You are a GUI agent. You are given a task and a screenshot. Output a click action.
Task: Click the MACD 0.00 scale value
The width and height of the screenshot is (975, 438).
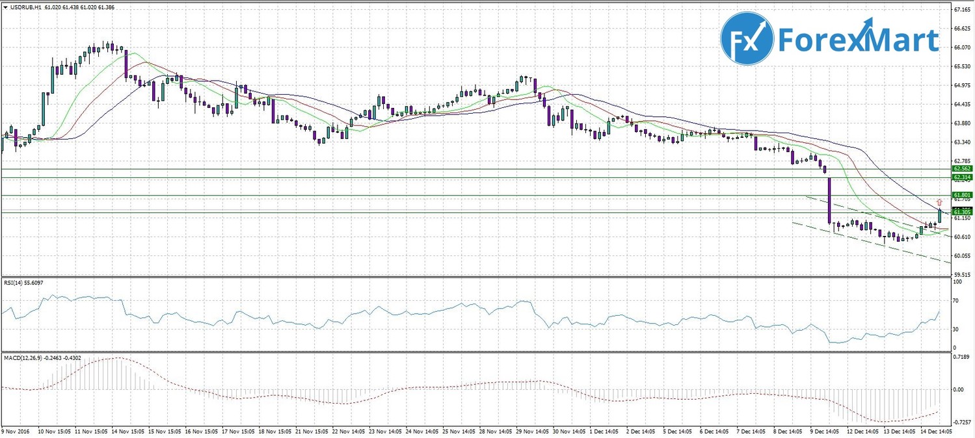(x=959, y=389)
